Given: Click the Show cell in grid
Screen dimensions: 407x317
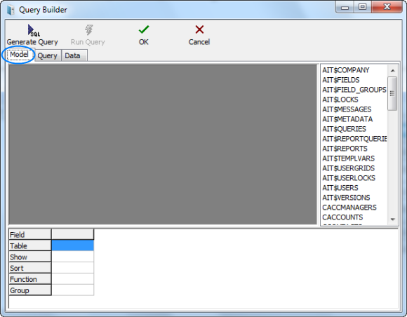Looking at the screenshot, I should 73,257.
